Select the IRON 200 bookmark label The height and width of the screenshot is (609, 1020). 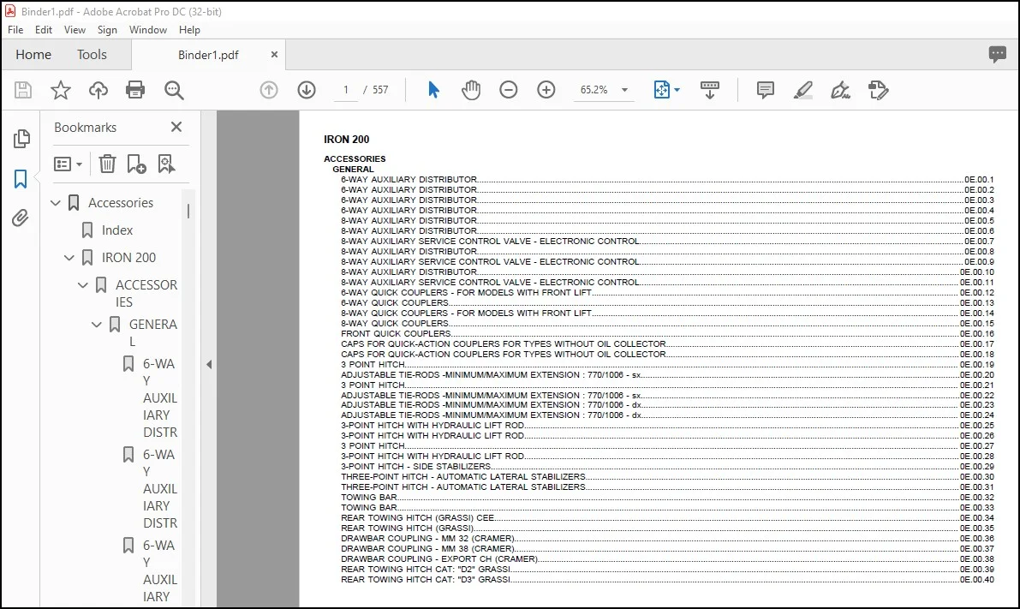pyautogui.click(x=128, y=258)
